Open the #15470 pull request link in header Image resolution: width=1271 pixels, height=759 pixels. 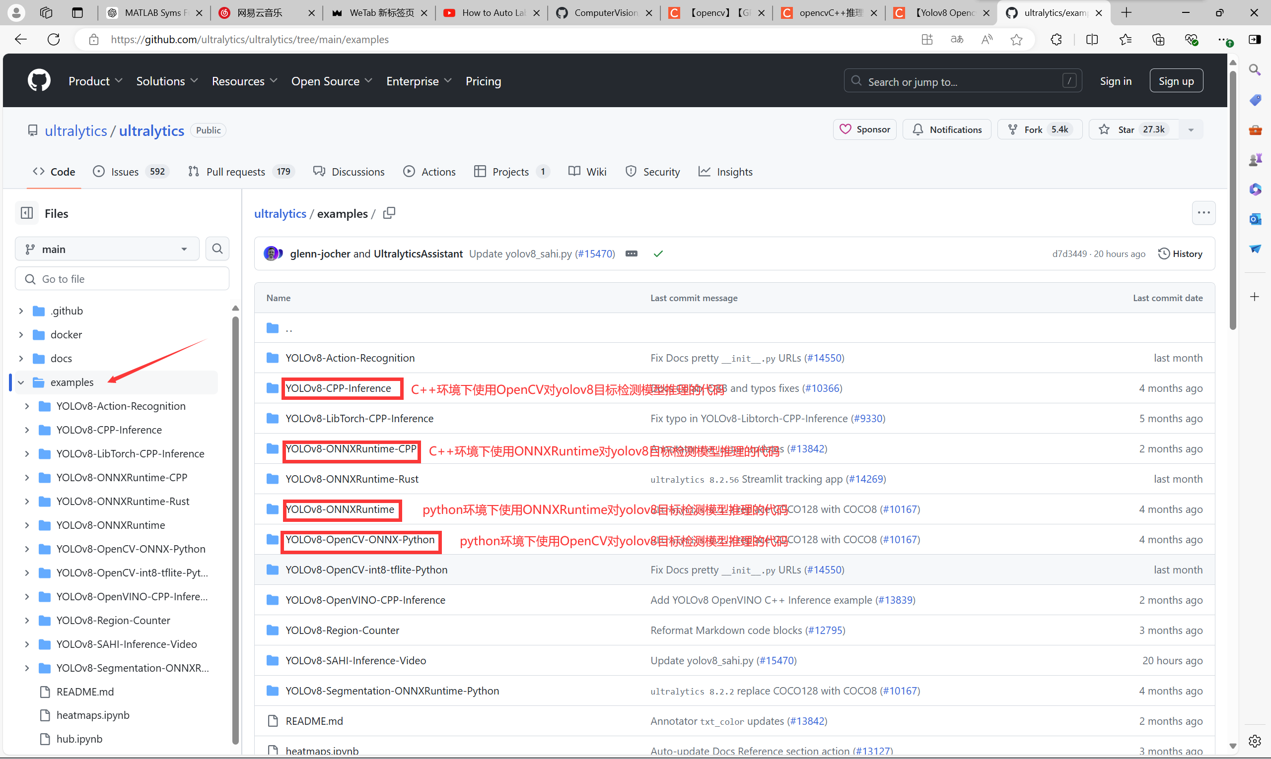tap(594, 253)
